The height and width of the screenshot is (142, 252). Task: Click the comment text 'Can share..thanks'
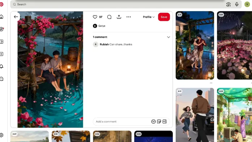pos(121,44)
